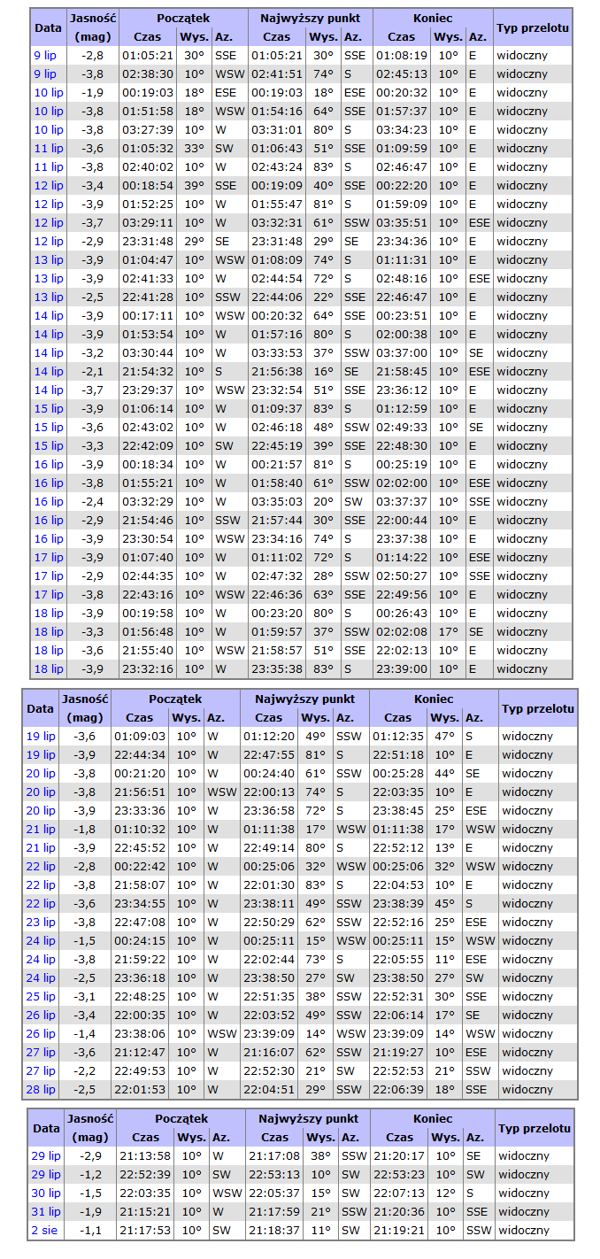The image size is (600, 1259).
Task: Select the highest point time 01:54:16
Action: pyautogui.click(x=277, y=111)
